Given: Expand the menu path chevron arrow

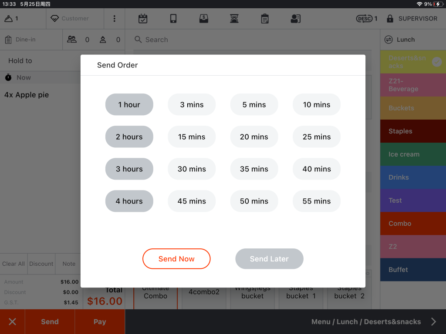Looking at the screenshot, I should pos(433,322).
